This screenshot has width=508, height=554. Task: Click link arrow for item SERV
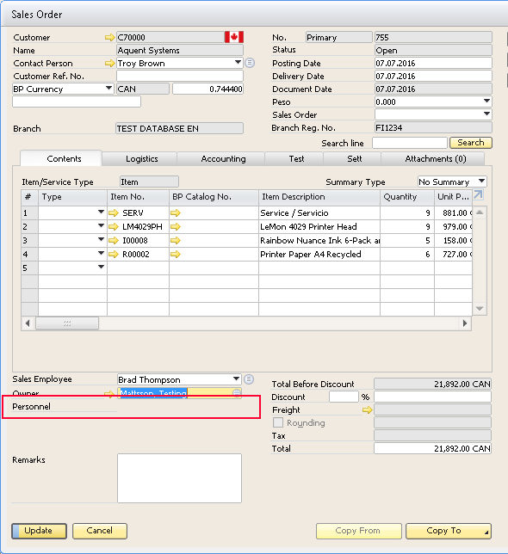coord(114,212)
